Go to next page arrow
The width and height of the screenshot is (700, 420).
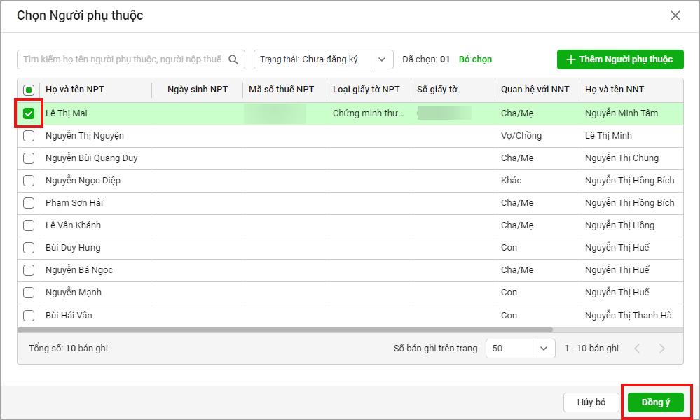tap(662, 349)
